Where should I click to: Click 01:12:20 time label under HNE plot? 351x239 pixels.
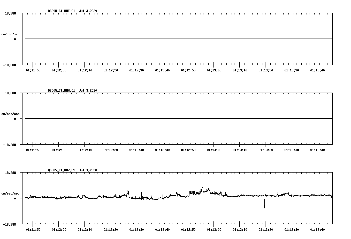[111, 70]
